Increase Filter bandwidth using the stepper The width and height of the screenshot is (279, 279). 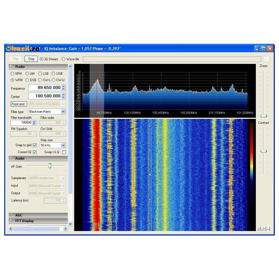coord(34,121)
